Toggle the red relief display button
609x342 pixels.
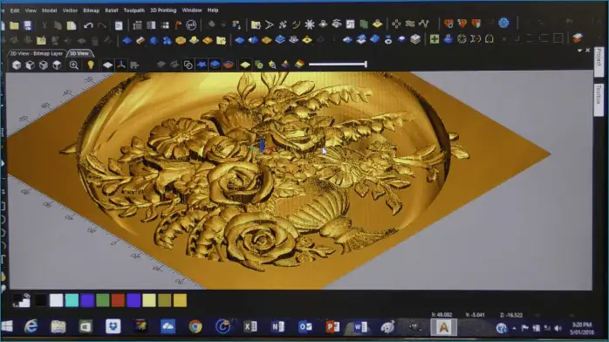pos(229,65)
